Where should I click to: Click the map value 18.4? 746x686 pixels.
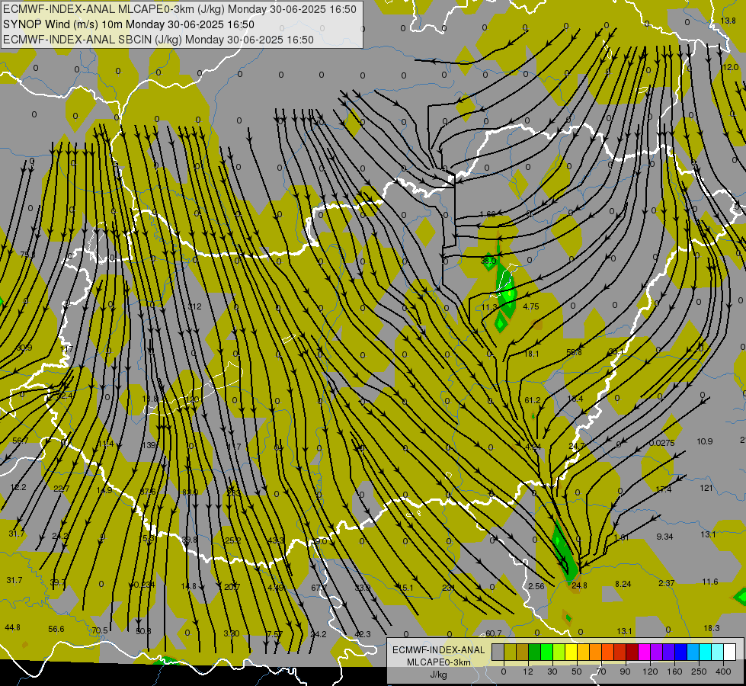(x=575, y=399)
